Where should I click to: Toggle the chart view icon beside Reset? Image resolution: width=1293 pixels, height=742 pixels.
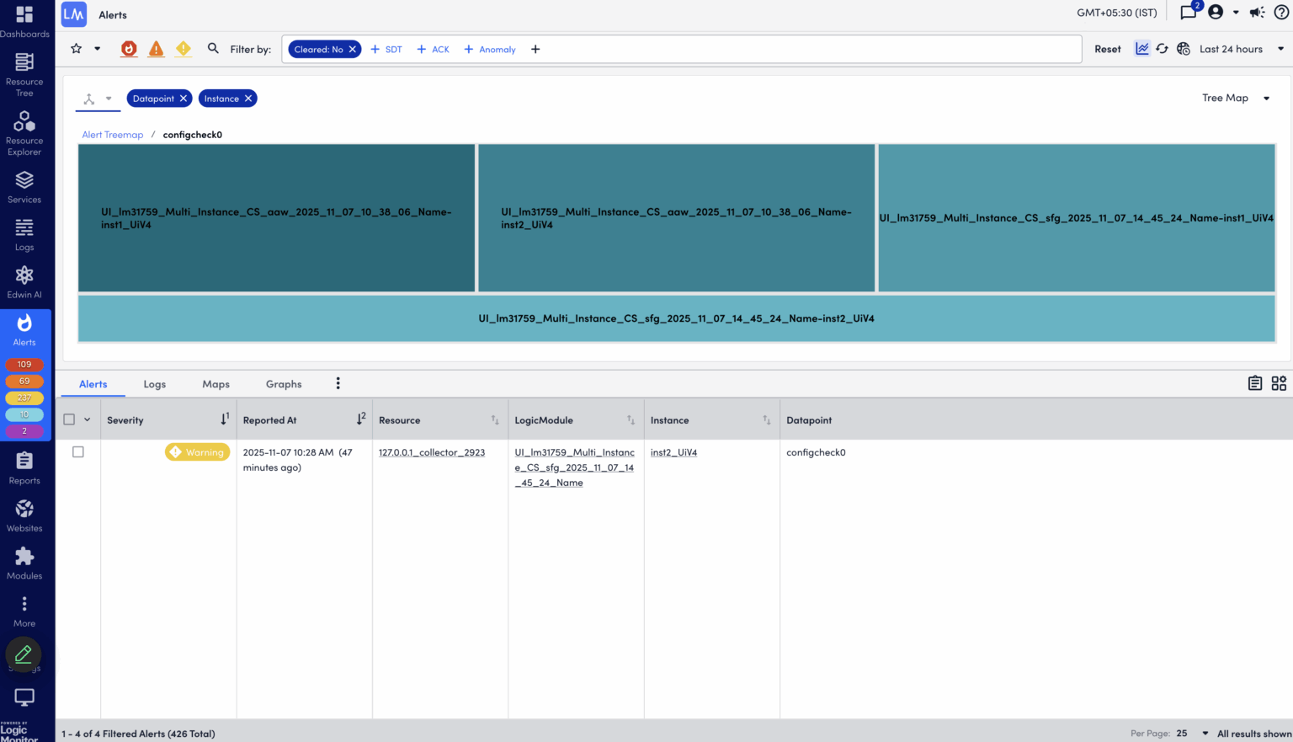click(1141, 49)
